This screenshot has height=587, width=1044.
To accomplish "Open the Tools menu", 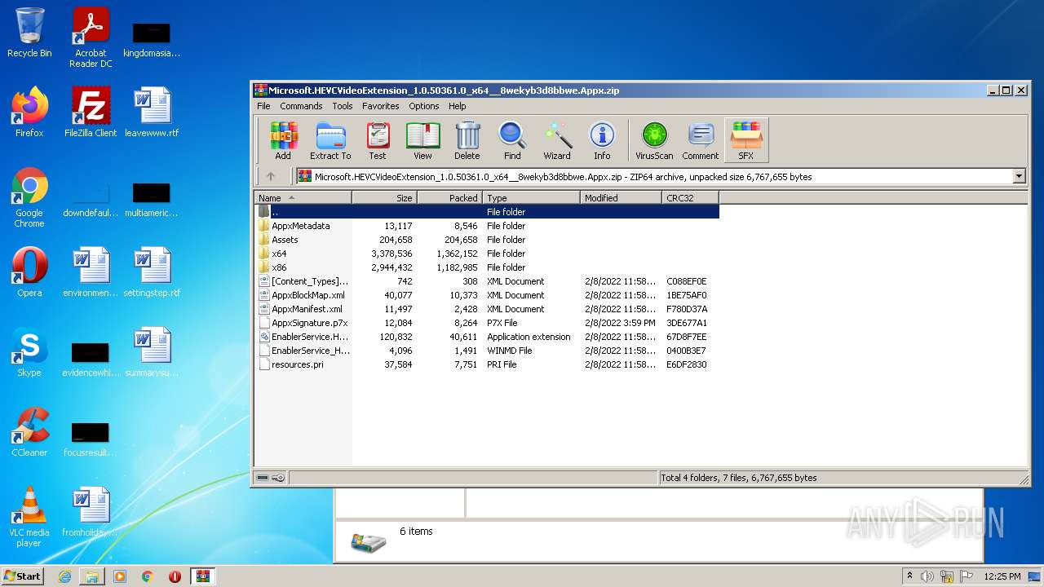I will click(x=343, y=106).
